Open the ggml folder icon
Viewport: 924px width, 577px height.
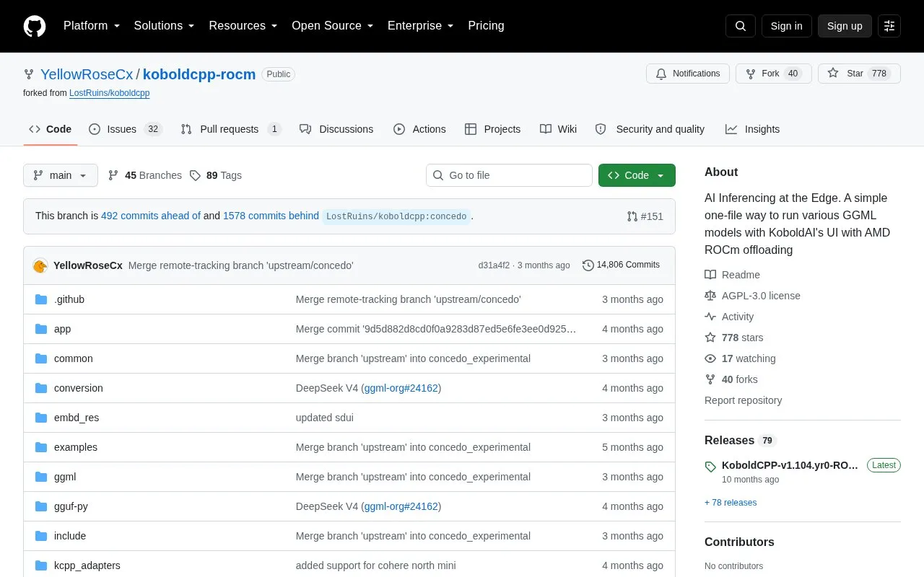click(41, 477)
